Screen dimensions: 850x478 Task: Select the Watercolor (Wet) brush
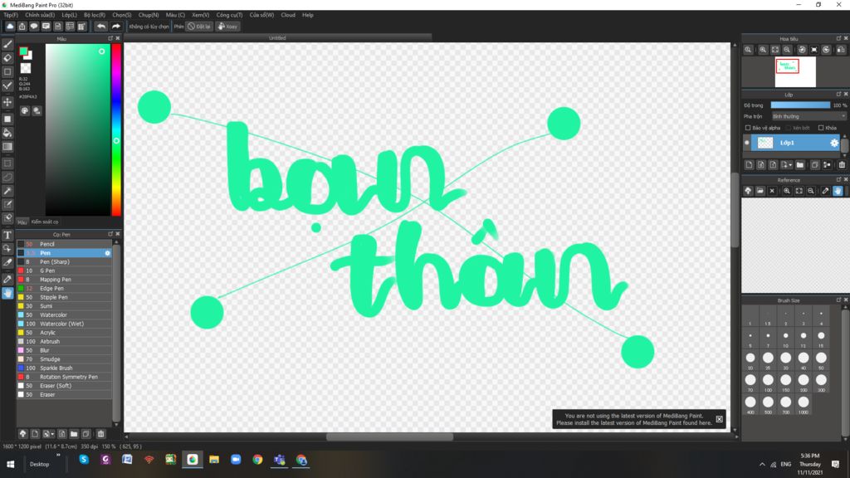64,324
